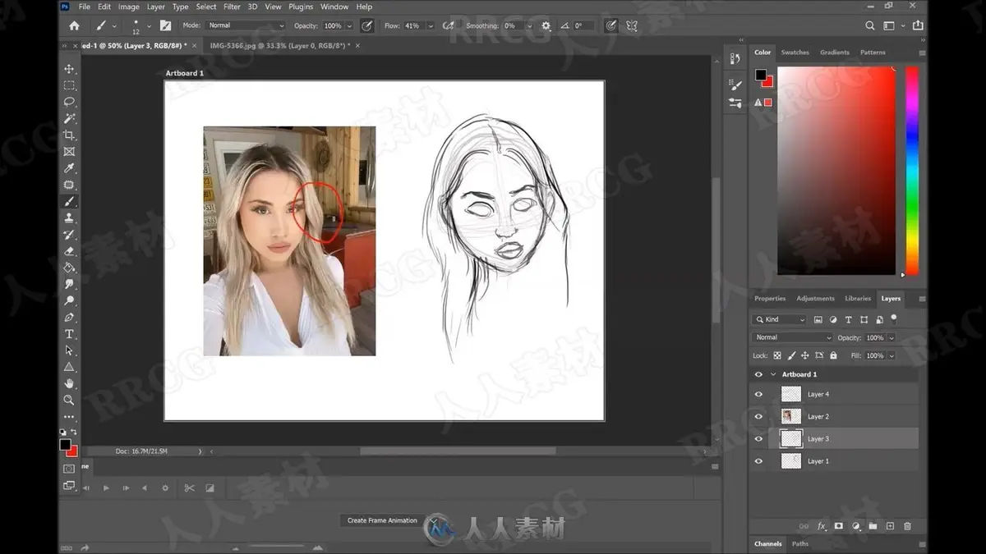Open brush settings gear in options bar
Viewport: 986px width, 554px height.
(546, 26)
